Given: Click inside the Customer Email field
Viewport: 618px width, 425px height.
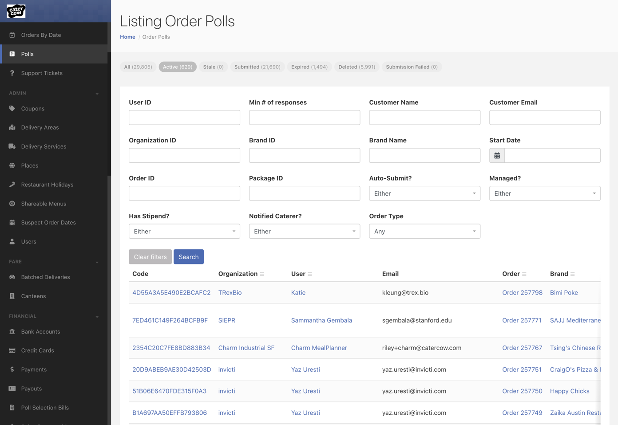Looking at the screenshot, I should click(545, 118).
